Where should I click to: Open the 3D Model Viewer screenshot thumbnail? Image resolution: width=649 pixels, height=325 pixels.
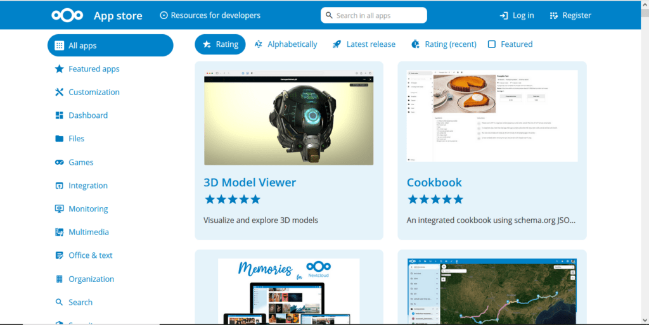(x=288, y=118)
